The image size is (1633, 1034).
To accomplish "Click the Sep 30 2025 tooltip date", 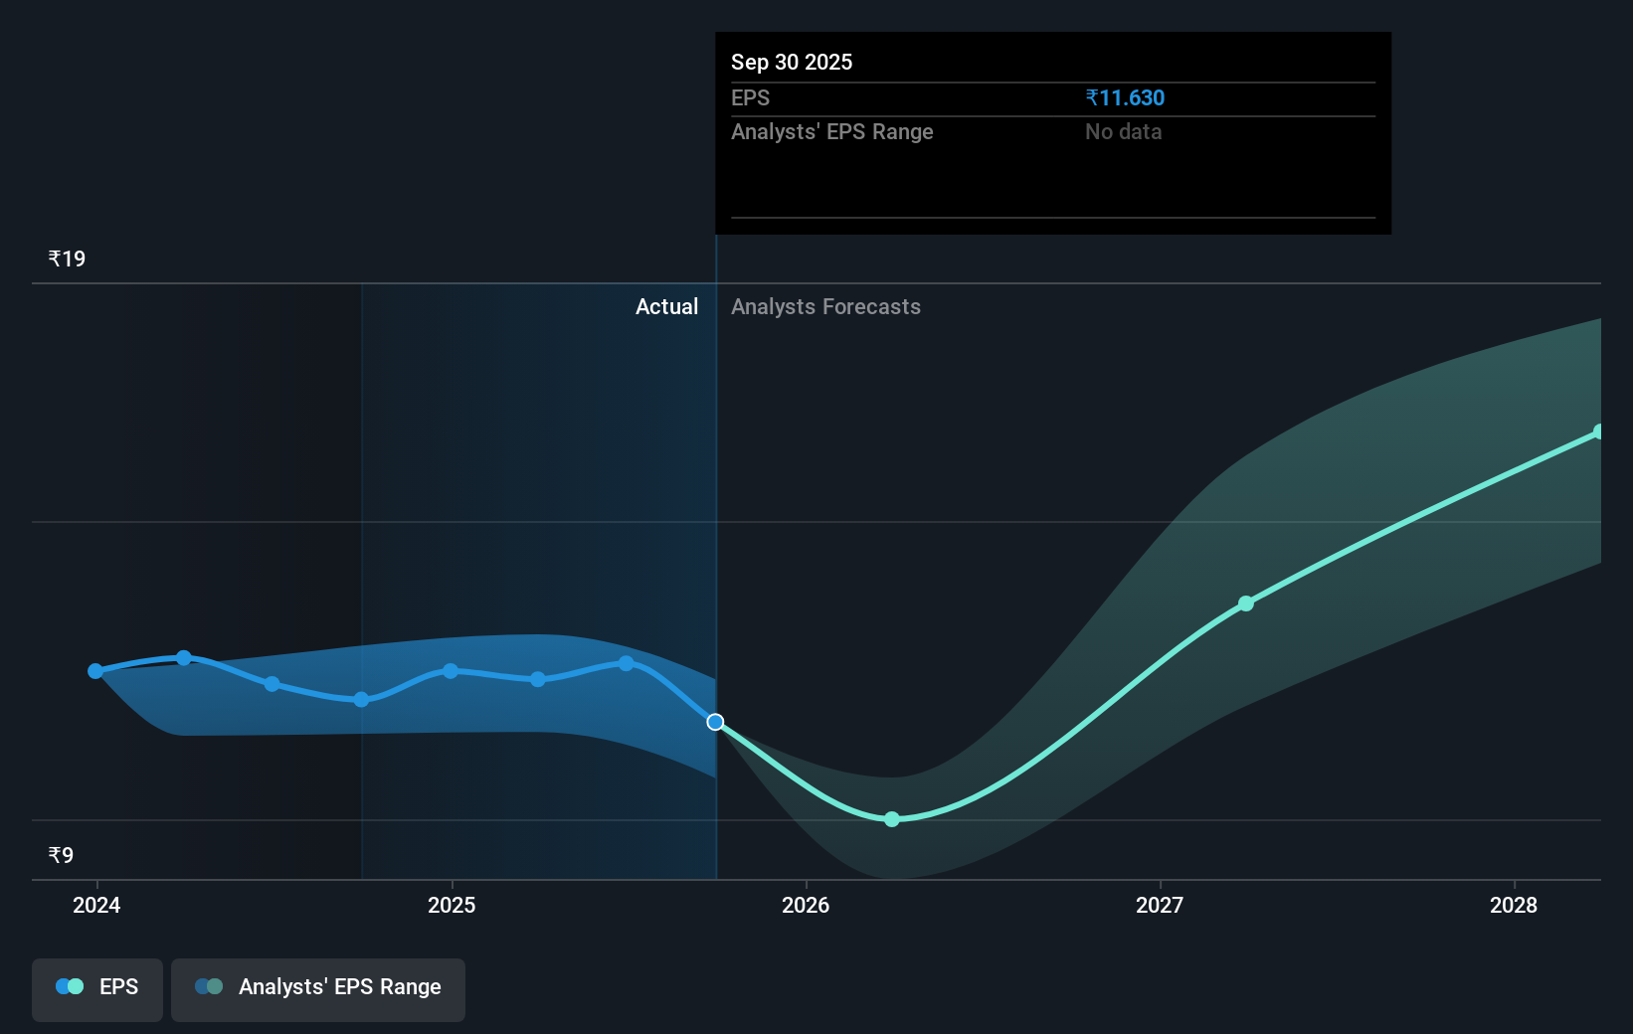I will click(792, 62).
